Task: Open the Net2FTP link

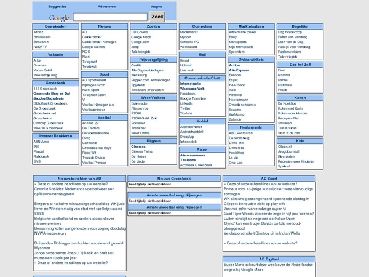Action: tap(40, 47)
